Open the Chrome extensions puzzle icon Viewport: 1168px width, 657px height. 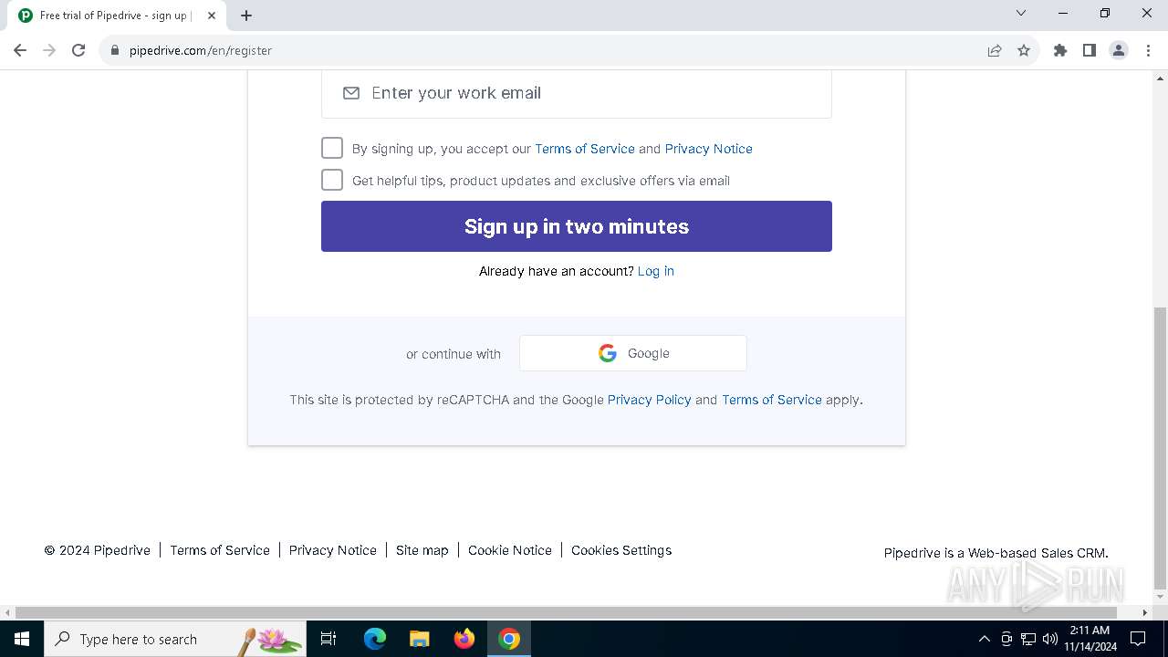pyautogui.click(x=1060, y=50)
